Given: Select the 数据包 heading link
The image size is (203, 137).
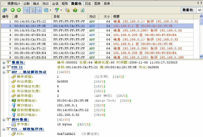Looking at the screenshot, I should (19, 63).
